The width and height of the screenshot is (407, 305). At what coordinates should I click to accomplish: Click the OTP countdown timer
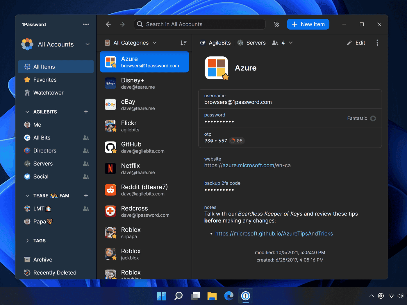[x=237, y=141]
